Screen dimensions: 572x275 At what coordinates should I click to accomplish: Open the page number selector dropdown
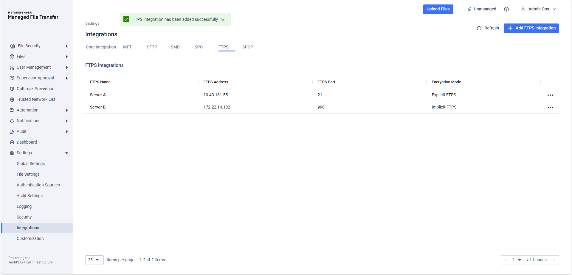click(x=517, y=260)
